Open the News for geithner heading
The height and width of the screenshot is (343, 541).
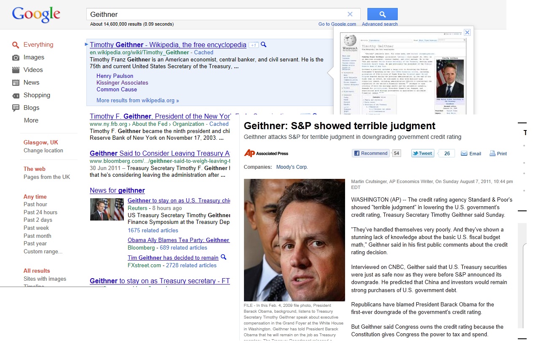[117, 191]
